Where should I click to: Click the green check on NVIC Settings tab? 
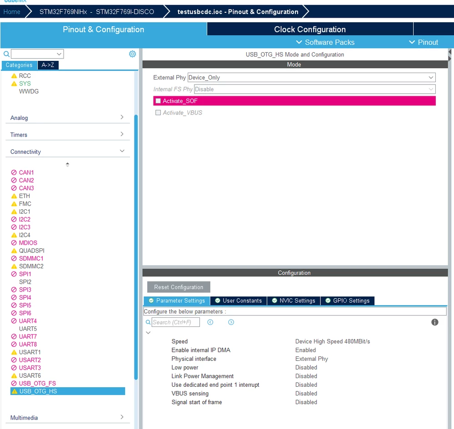(x=274, y=300)
